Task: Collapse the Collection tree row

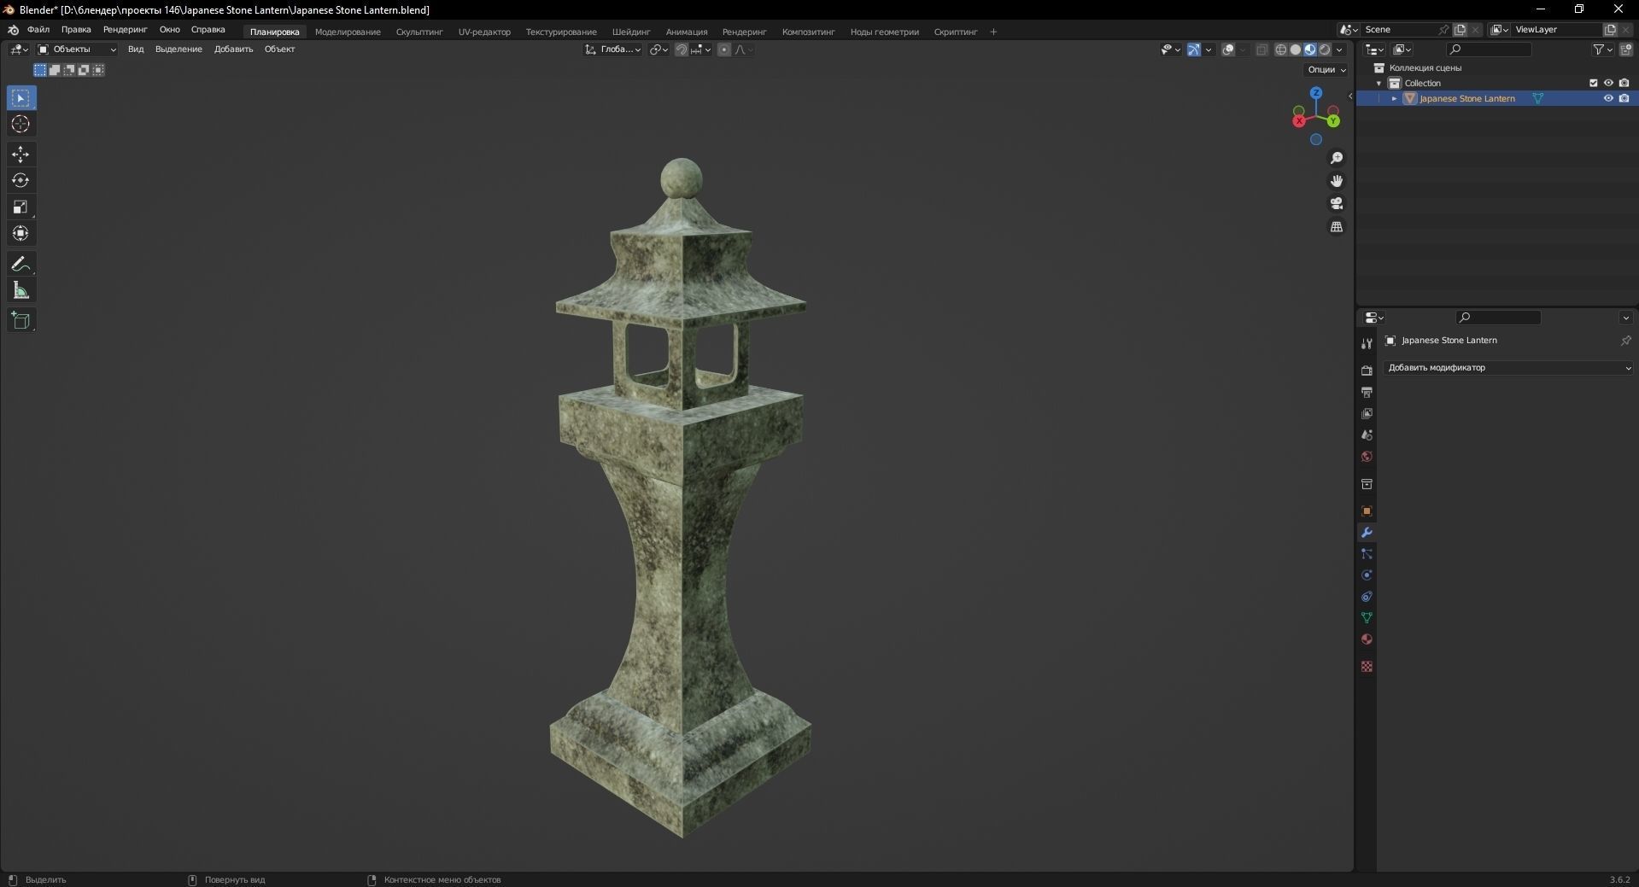Action: (x=1379, y=83)
